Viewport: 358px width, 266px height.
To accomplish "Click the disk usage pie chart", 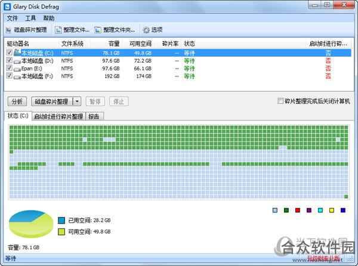I will pyautogui.click(x=31, y=224).
